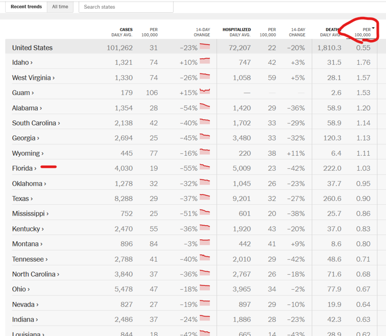Image resolution: width=386 pixels, height=336 pixels.
Task: Switch to the All time tab
Action: click(60, 7)
